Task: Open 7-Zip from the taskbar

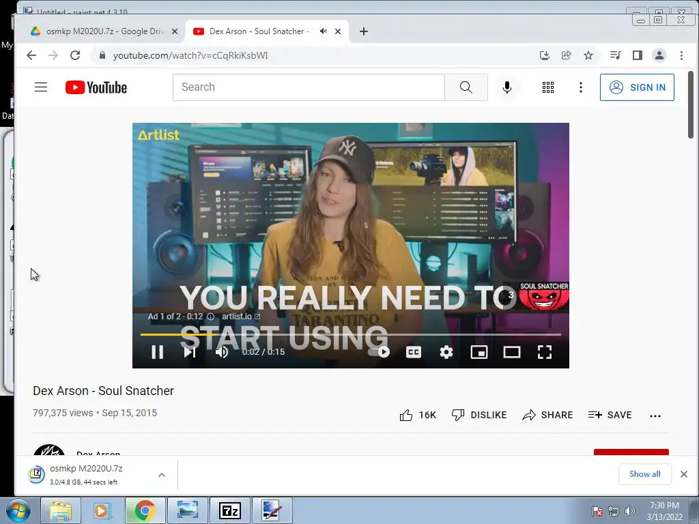Action: pos(230,510)
